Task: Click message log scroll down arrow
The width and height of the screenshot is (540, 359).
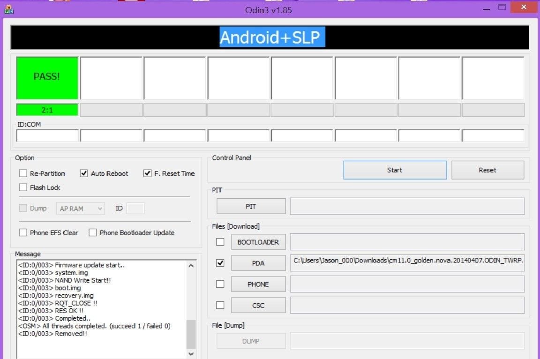Action: (191, 354)
